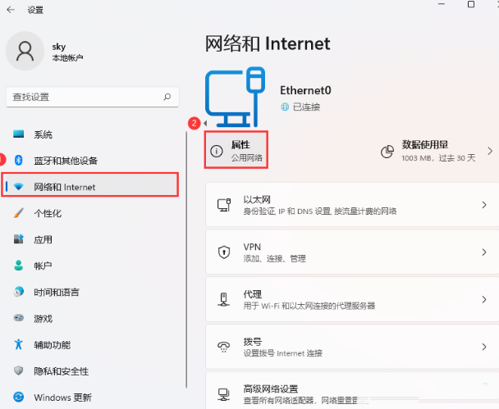
Task: Click the 应用 apps icon
Action: click(18, 239)
